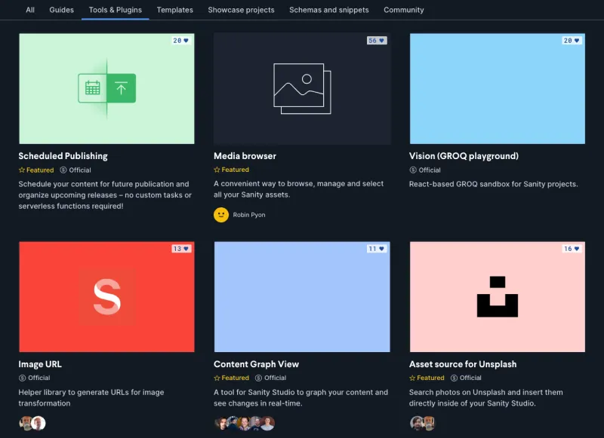Like Scheduled Publishing via its 20 heart badge
This screenshot has width=604, height=438.
180,41
